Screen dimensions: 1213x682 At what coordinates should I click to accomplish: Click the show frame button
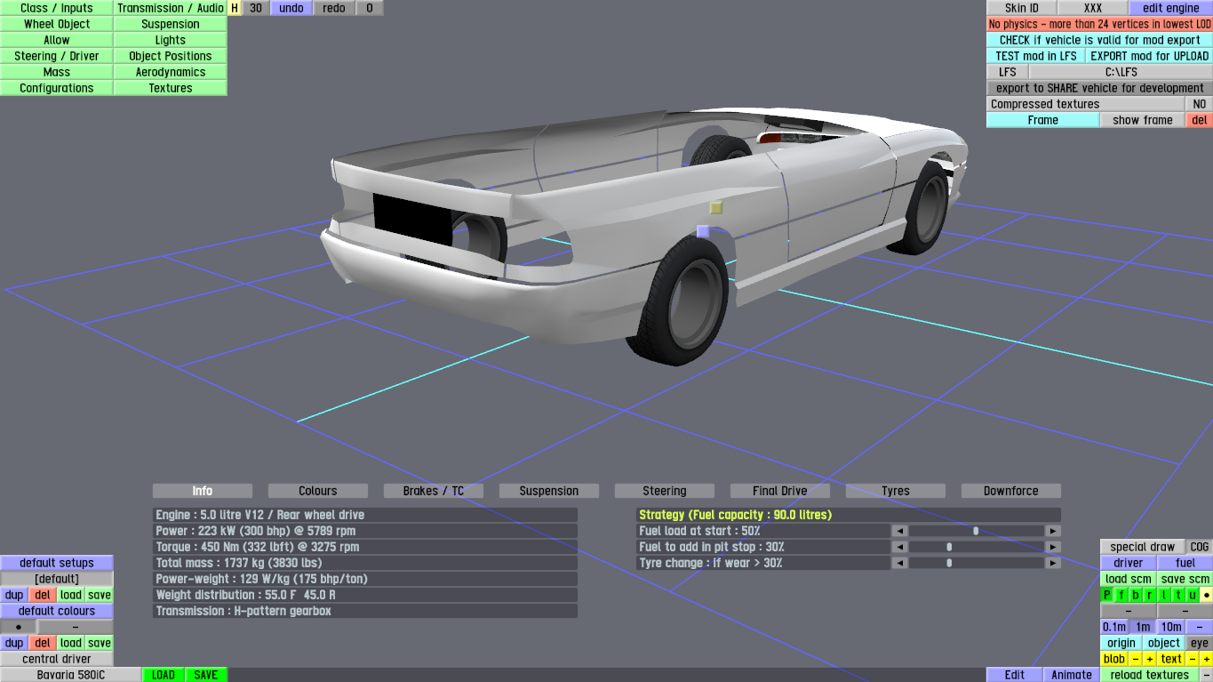point(1143,120)
